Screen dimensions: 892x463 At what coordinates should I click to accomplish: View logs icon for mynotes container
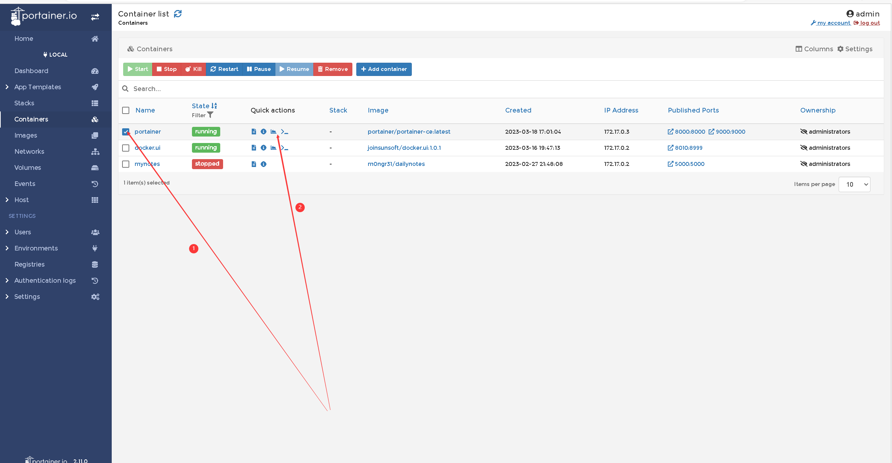(254, 164)
